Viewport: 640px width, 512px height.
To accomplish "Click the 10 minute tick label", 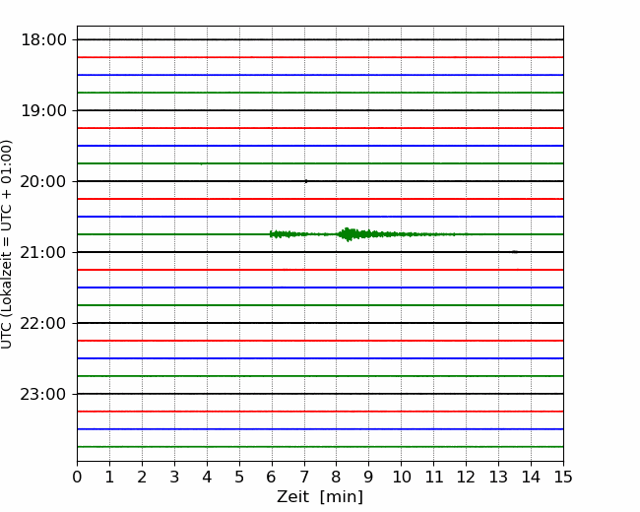I will click(x=401, y=478).
